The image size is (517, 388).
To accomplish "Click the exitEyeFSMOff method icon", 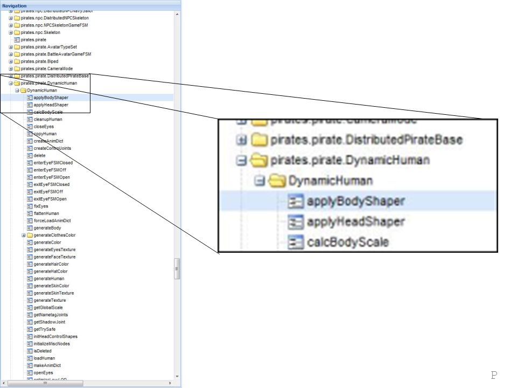I will pos(30,192).
